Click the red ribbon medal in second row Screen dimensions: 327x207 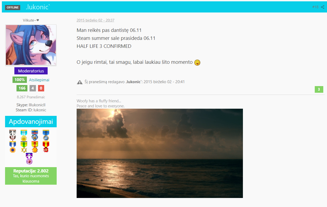point(46,147)
